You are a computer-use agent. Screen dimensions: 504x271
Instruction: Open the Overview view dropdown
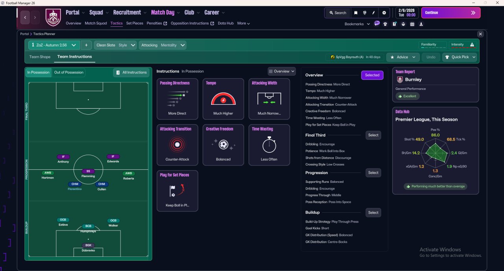pos(282,71)
